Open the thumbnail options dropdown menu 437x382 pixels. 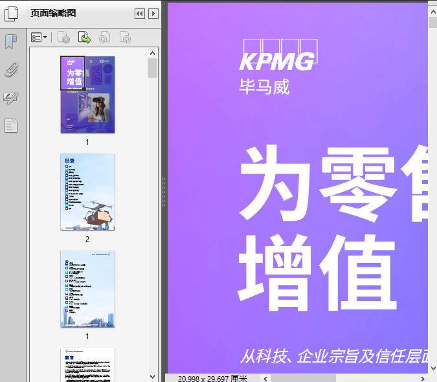(39, 38)
